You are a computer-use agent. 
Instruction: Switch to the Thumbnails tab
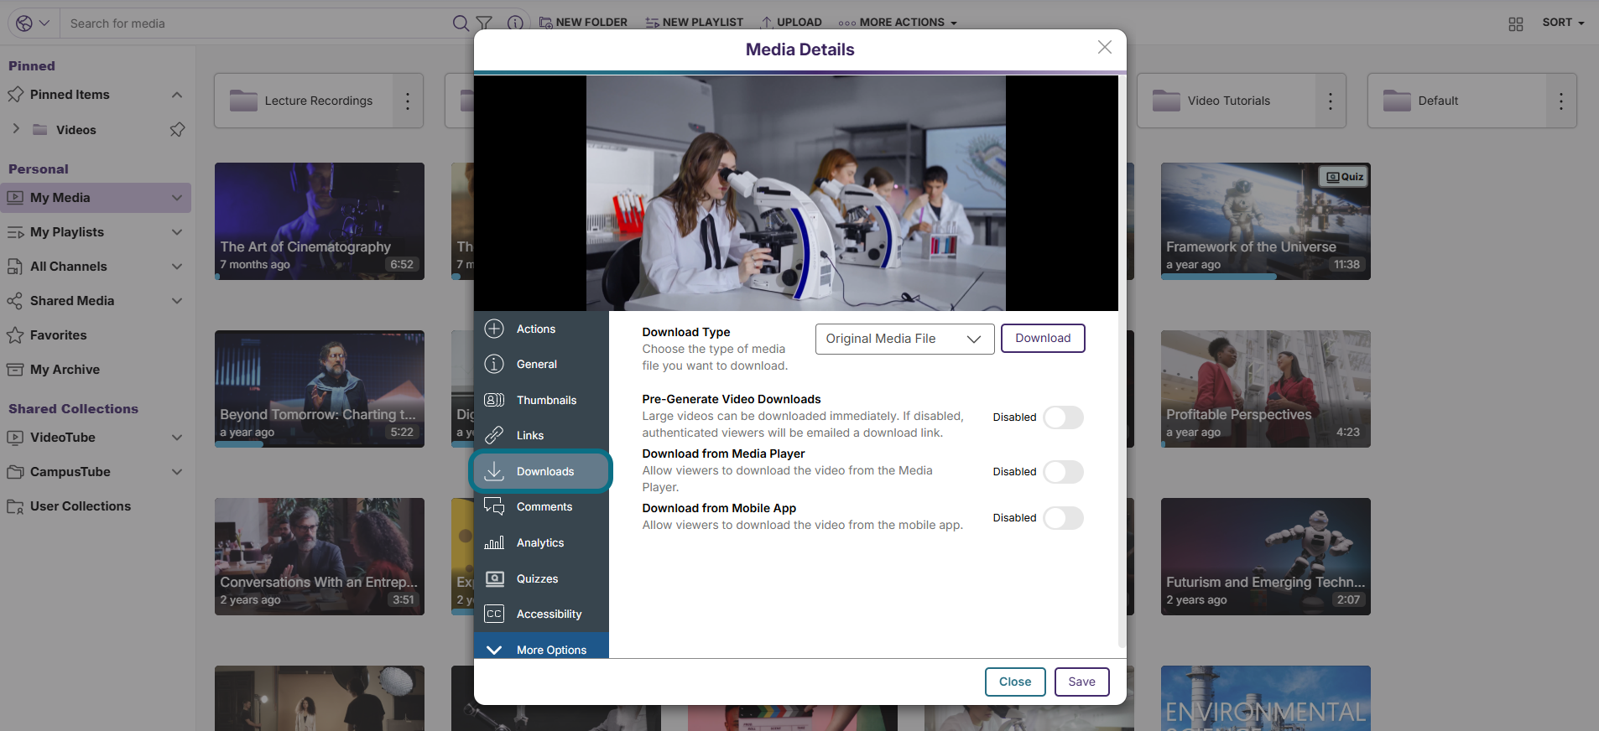[x=541, y=400]
